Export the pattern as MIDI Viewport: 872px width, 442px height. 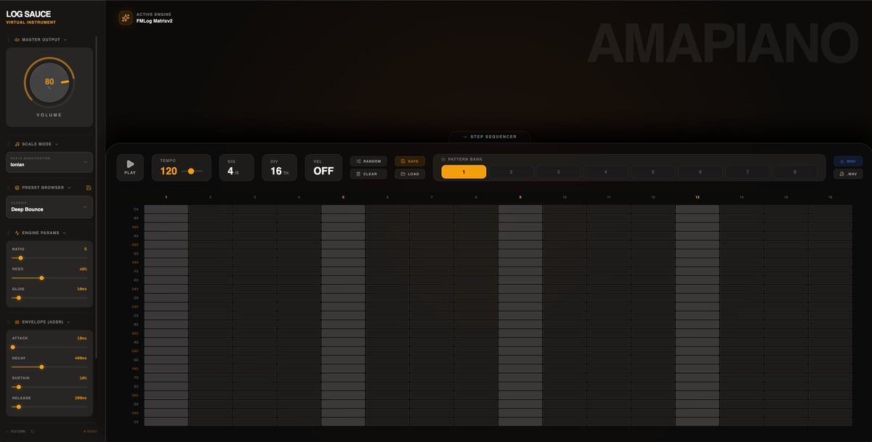point(848,161)
